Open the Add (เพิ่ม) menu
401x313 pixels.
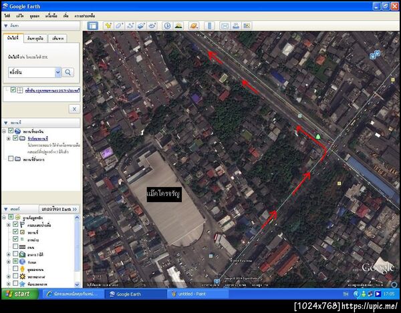[65, 16]
